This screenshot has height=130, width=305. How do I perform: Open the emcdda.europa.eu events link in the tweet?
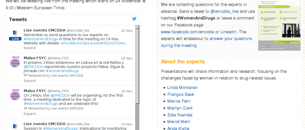[95, 43]
